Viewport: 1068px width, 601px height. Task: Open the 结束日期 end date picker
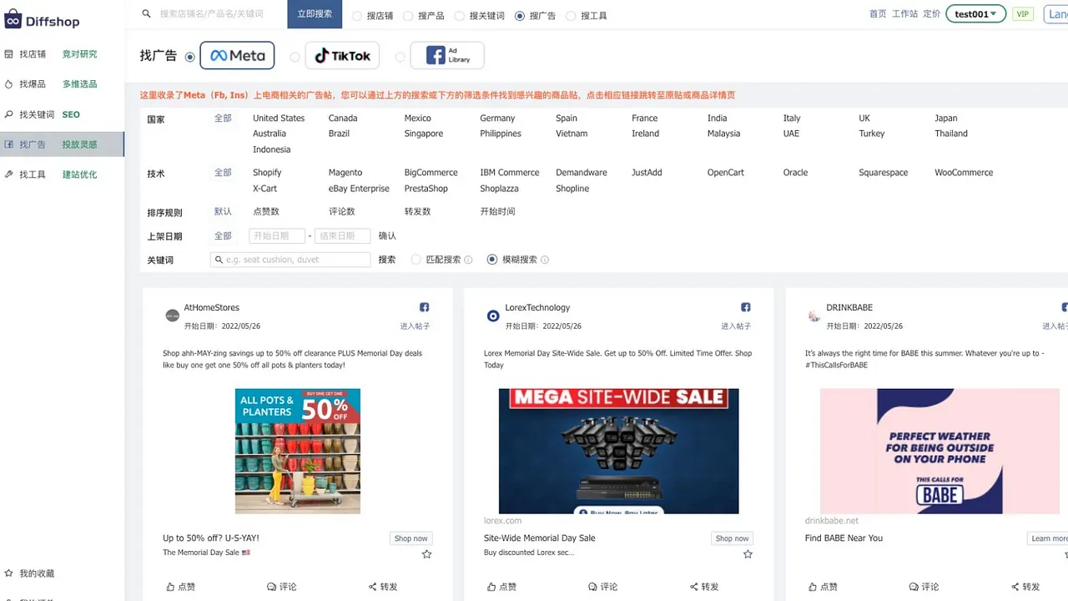[x=342, y=236]
